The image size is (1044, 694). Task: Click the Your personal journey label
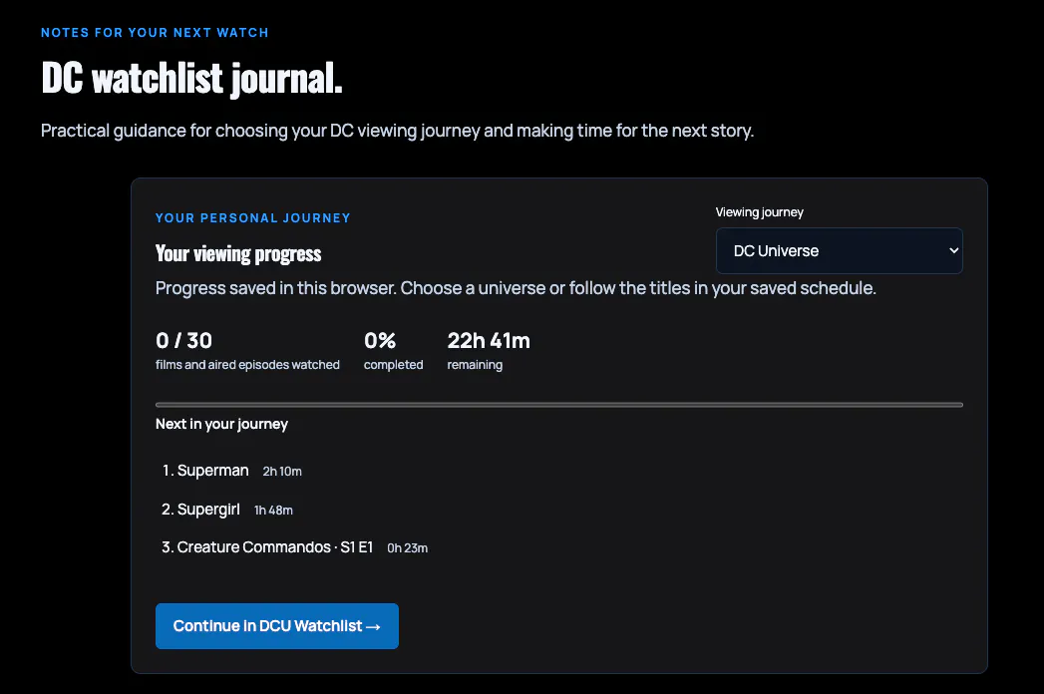(x=253, y=218)
